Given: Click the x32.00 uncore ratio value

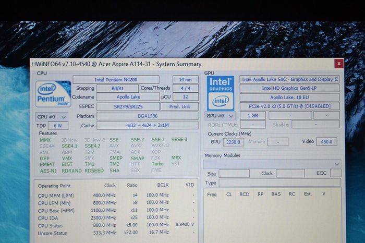Looking at the screenshot, I should tap(131, 232).
